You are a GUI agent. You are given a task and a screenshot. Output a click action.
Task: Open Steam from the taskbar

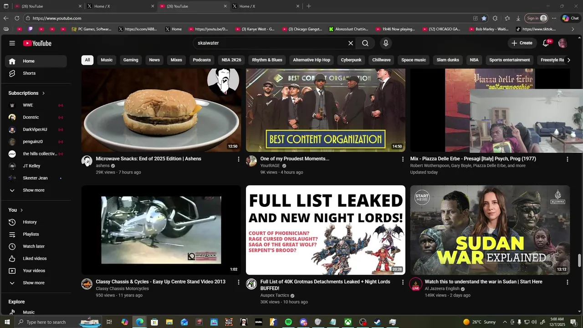click(378, 322)
